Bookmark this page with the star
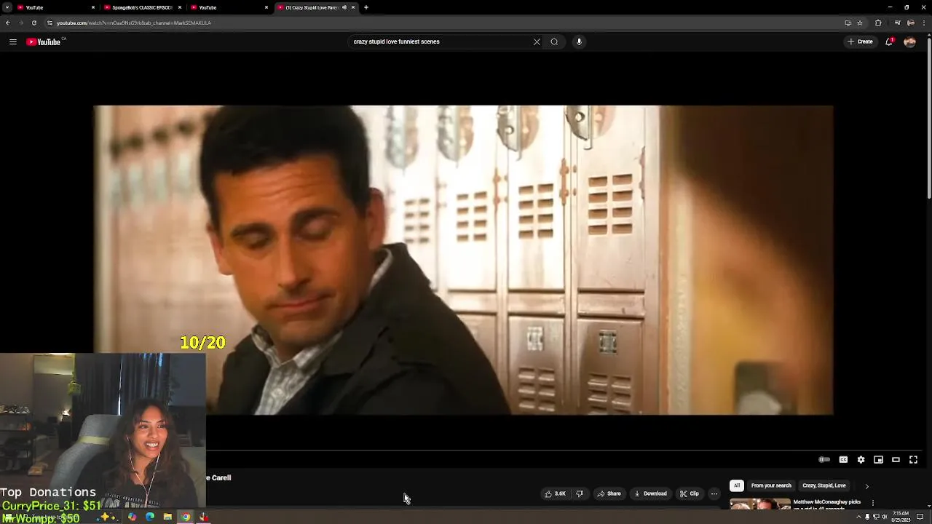 pos(859,23)
